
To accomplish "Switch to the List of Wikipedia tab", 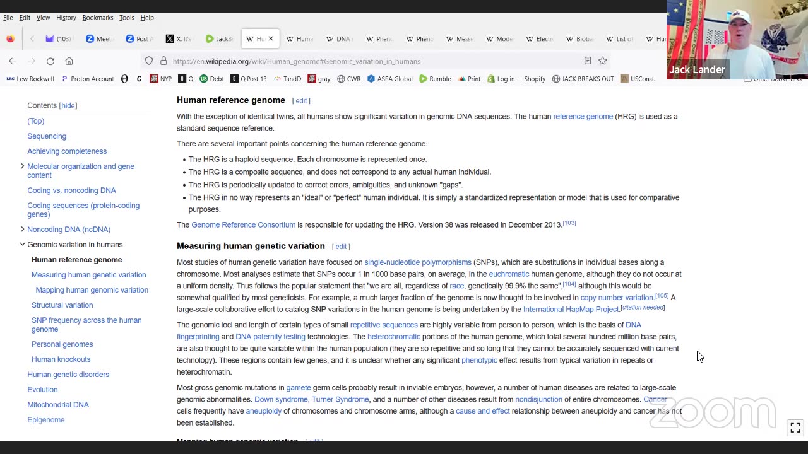I will coord(619,38).
